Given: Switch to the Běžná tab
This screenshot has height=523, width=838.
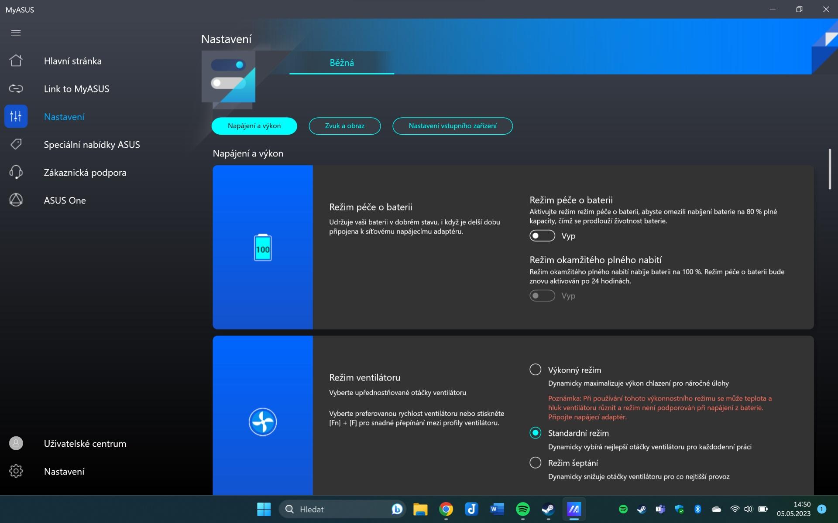Looking at the screenshot, I should tap(342, 63).
